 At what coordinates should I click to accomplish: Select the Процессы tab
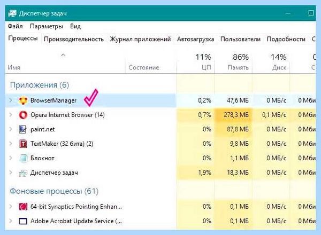click(23, 38)
